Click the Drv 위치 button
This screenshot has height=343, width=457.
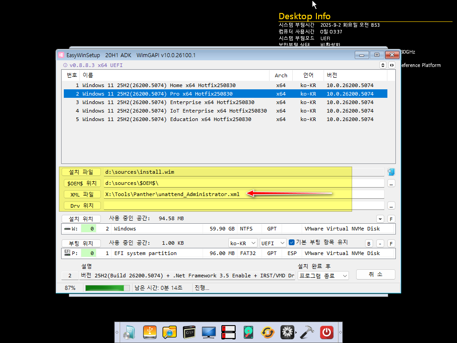click(82, 205)
